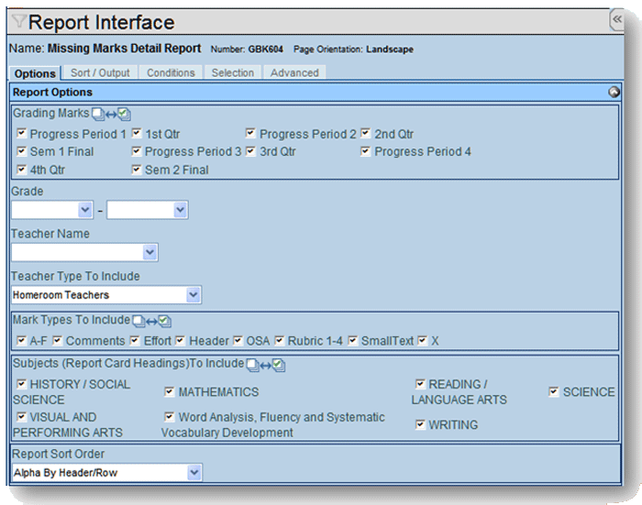Toggle the Progress Period 3 checkbox
642x505 pixels.
tap(137, 151)
